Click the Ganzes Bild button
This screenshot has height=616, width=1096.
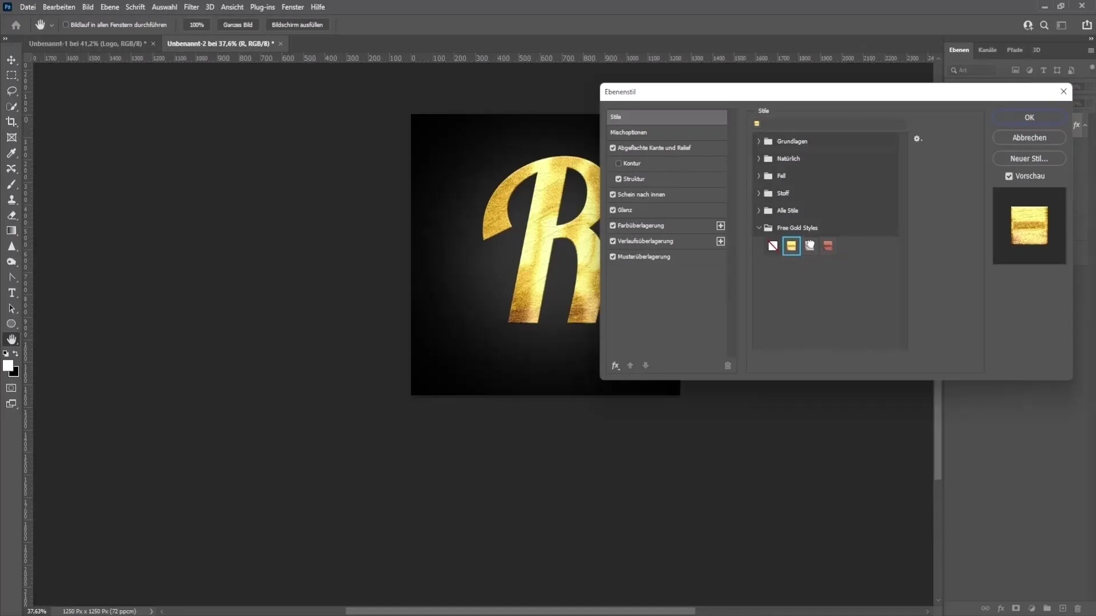coord(237,25)
